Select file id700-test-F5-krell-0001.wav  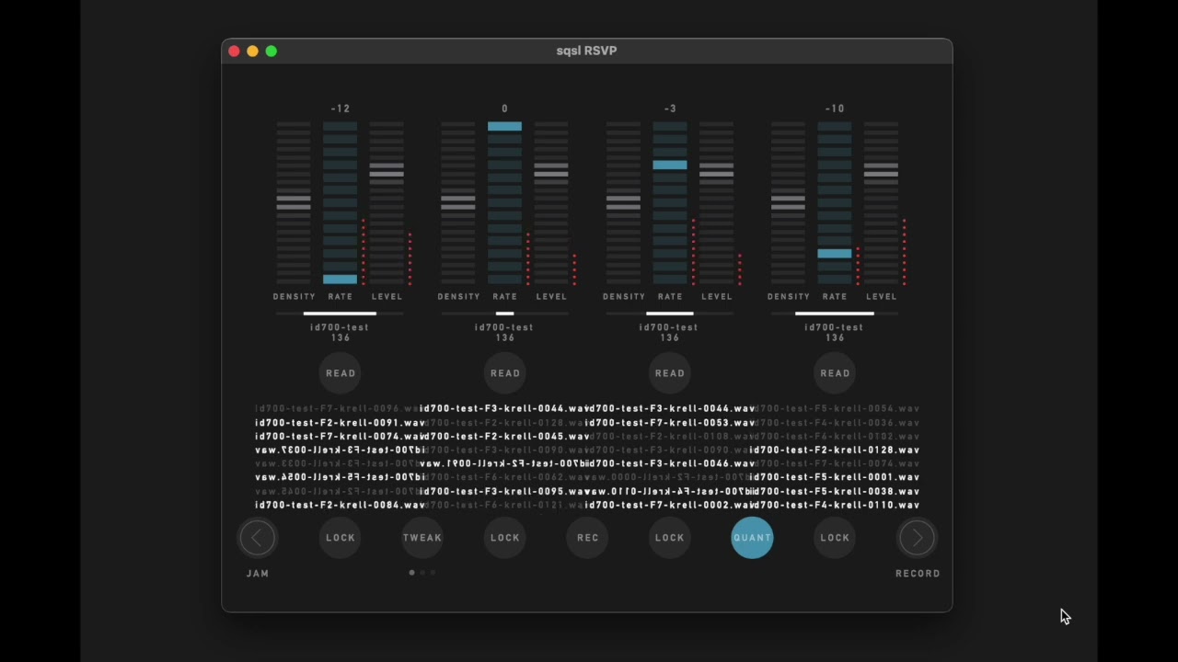coord(835,477)
